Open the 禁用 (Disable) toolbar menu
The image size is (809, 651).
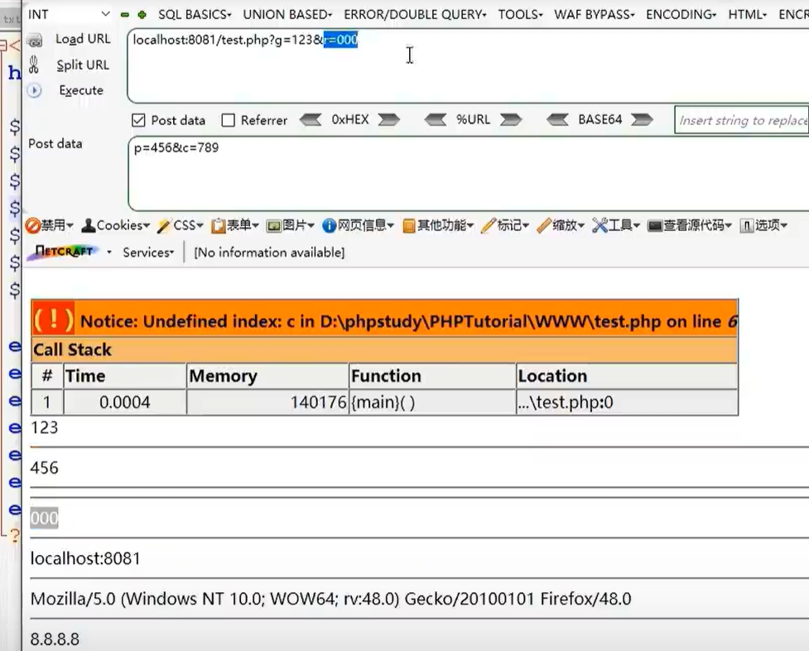pos(50,225)
